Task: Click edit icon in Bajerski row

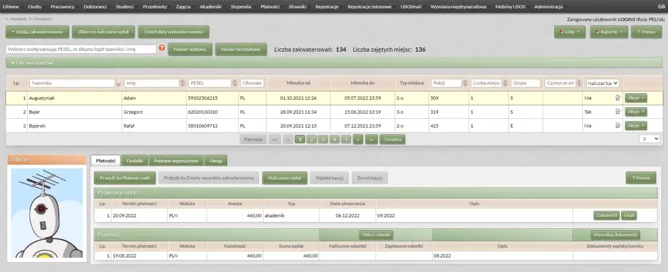Action: 618,126
